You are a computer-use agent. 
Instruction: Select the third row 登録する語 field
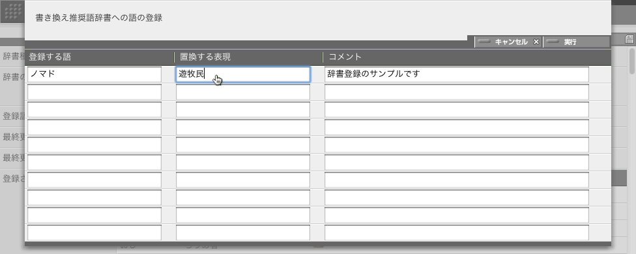pyautogui.click(x=94, y=109)
